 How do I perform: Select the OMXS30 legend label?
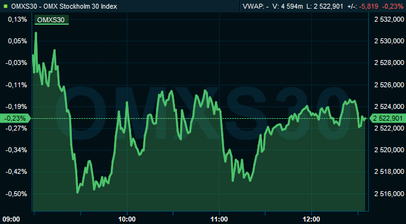click(51, 20)
